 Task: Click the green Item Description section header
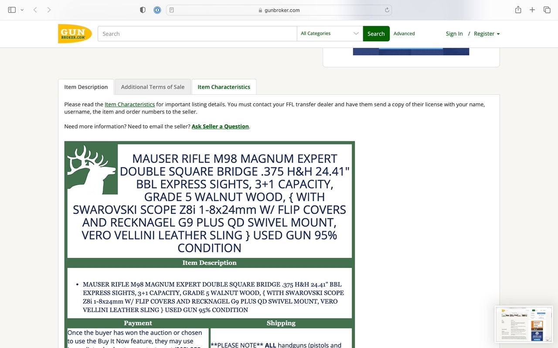coord(210,263)
